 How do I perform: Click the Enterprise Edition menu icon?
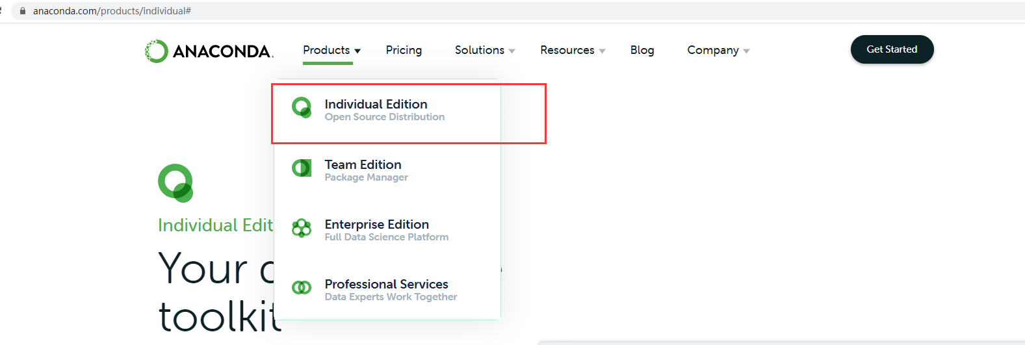pyautogui.click(x=302, y=228)
